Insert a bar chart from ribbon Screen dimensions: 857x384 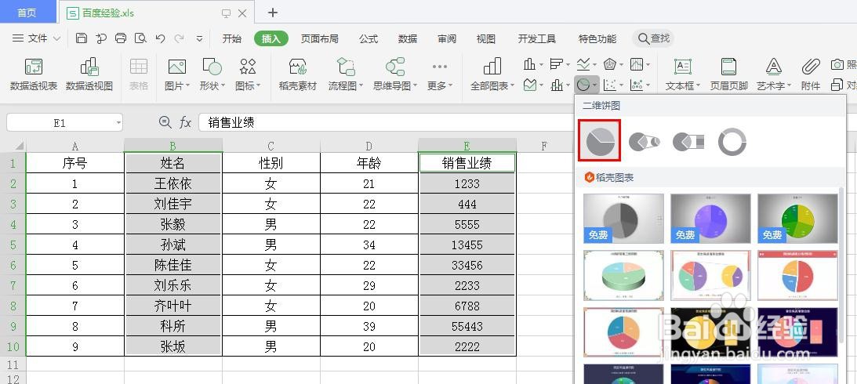tap(557, 64)
